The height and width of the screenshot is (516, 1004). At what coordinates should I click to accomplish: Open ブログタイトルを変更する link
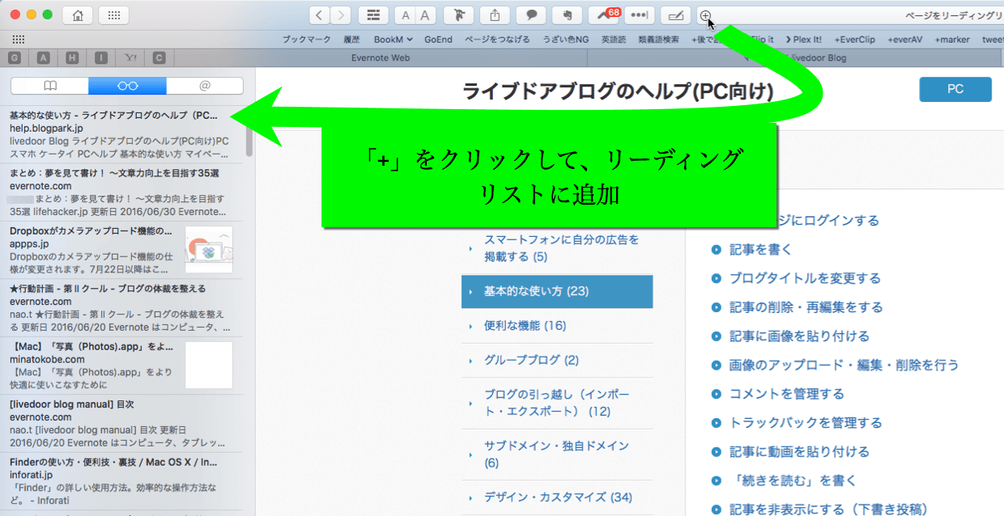[x=805, y=278]
